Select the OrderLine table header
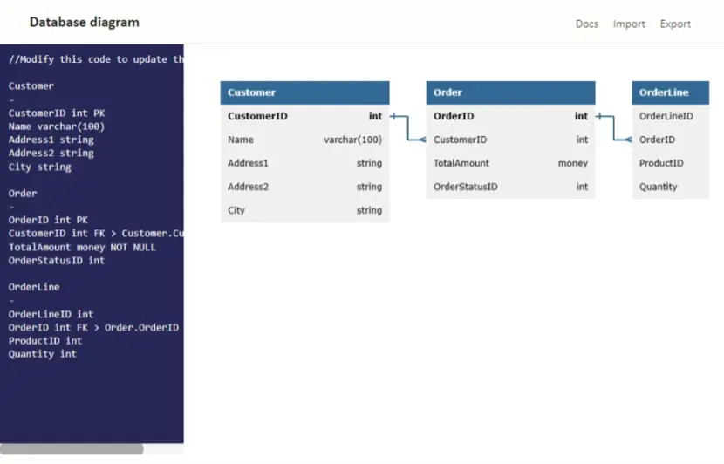 click(671, 92)
